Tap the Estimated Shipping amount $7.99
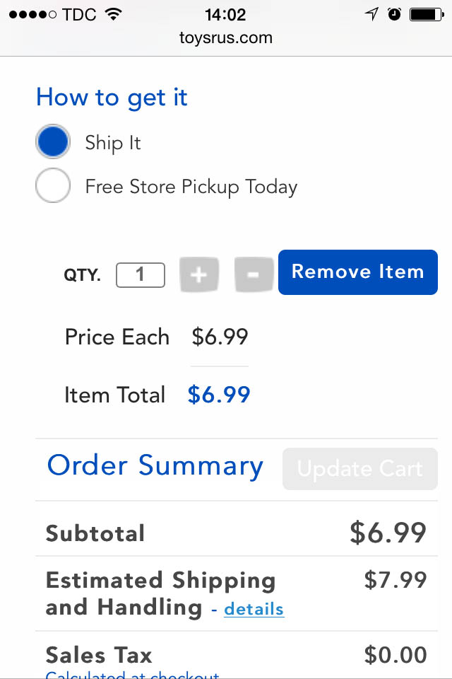Viewport: 452px width, 679px height. pos(395,580)
